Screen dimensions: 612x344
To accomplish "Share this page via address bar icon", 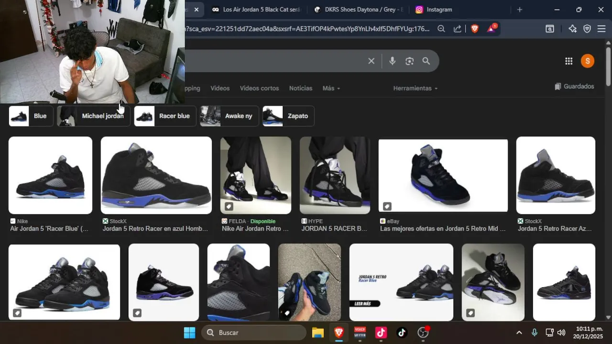I will click(458, 29).
